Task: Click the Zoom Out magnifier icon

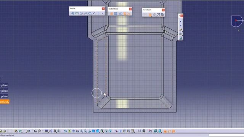Action: click(x=85, y=131)
